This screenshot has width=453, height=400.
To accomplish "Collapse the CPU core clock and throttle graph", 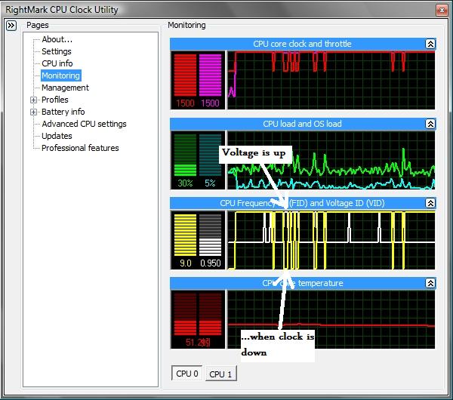I will coord(430,44).
